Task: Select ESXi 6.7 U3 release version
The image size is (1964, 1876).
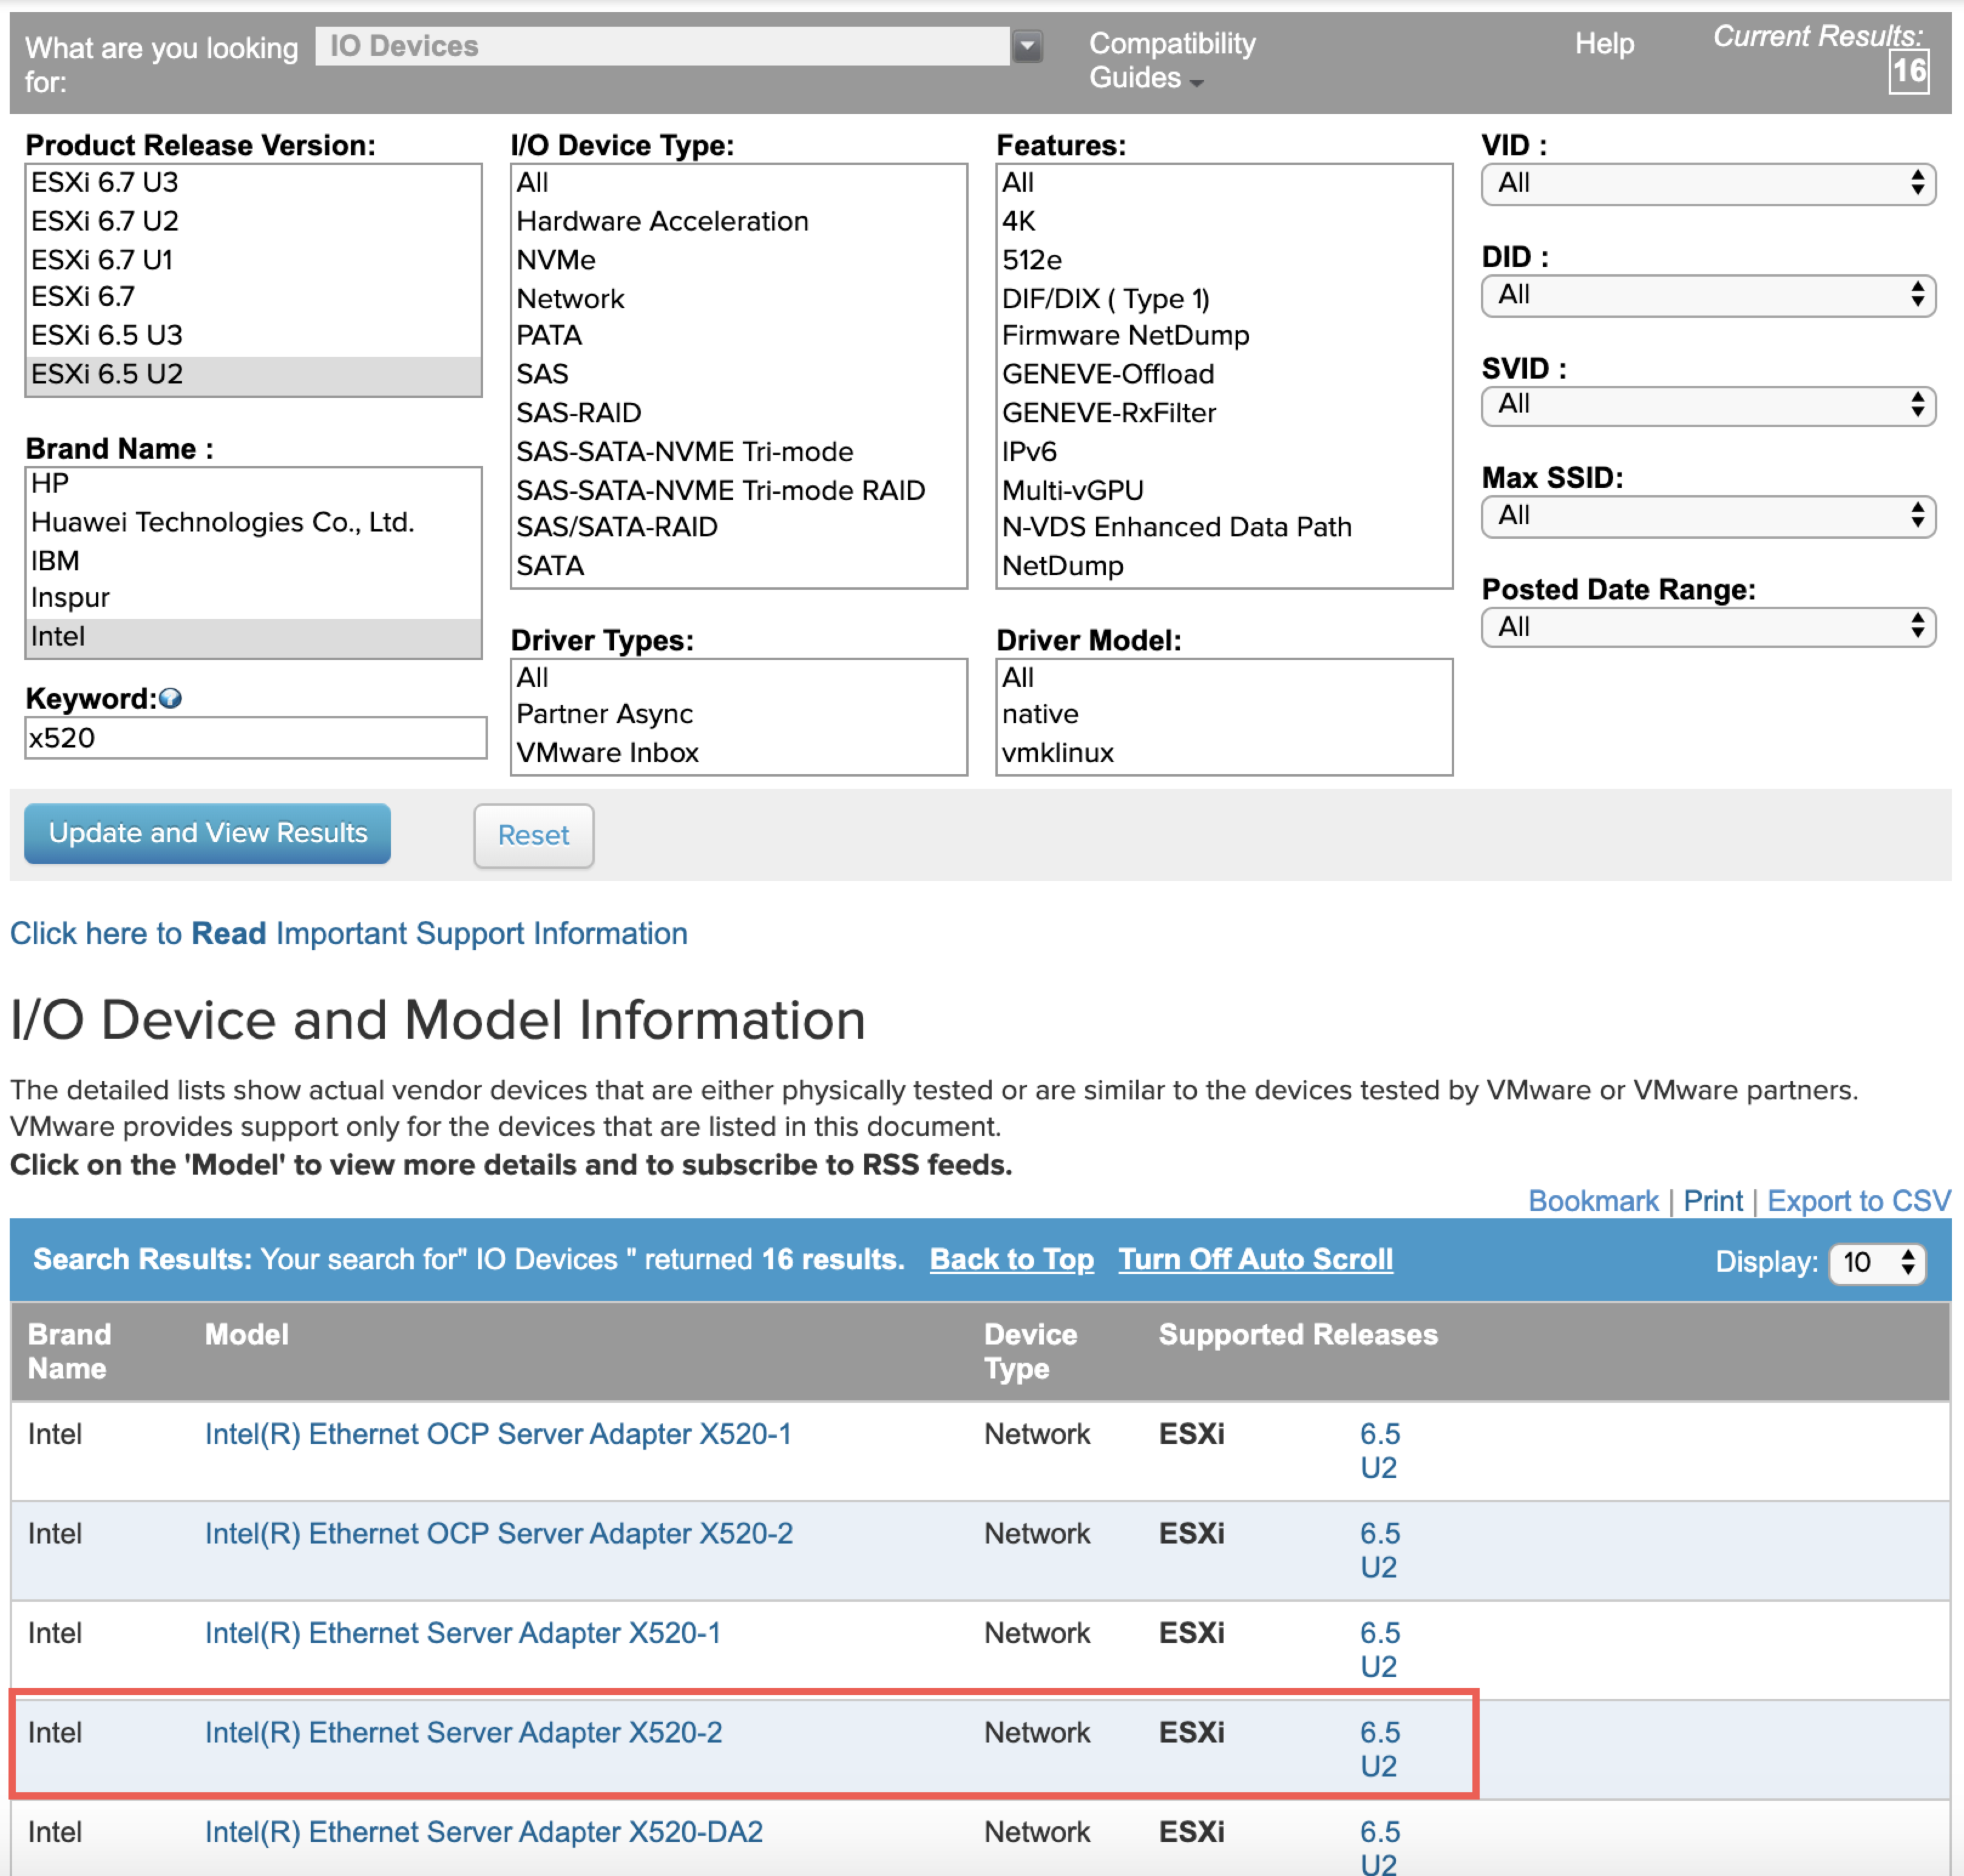Action: pyautogui.click(x=253, y=183)
